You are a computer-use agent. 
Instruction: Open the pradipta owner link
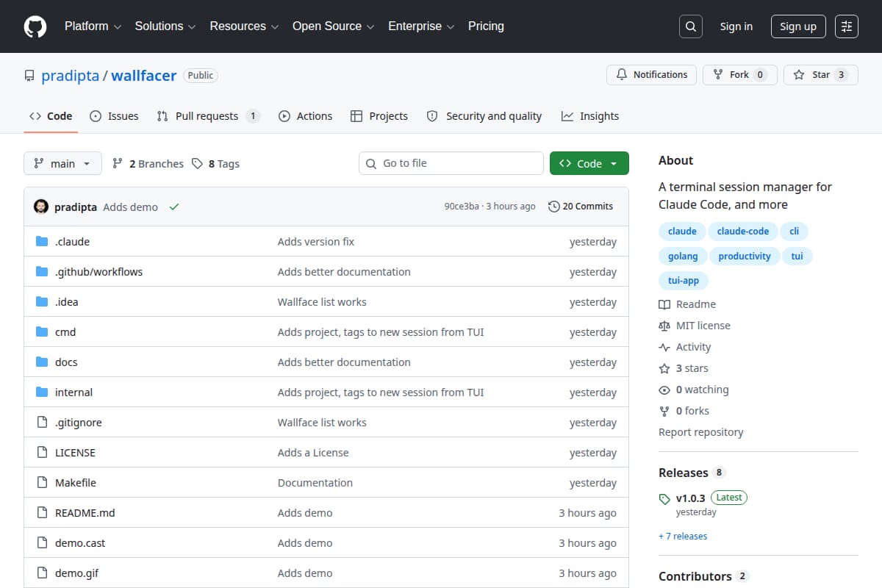[x=71, y=76]
